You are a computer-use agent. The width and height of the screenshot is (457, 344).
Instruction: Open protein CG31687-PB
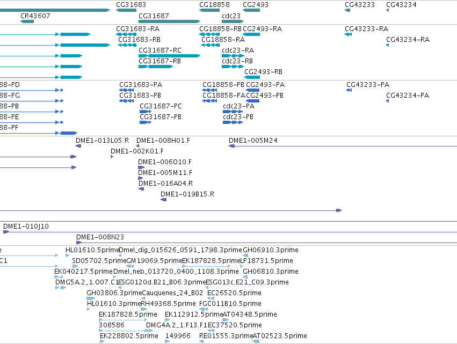pos(161,117)
